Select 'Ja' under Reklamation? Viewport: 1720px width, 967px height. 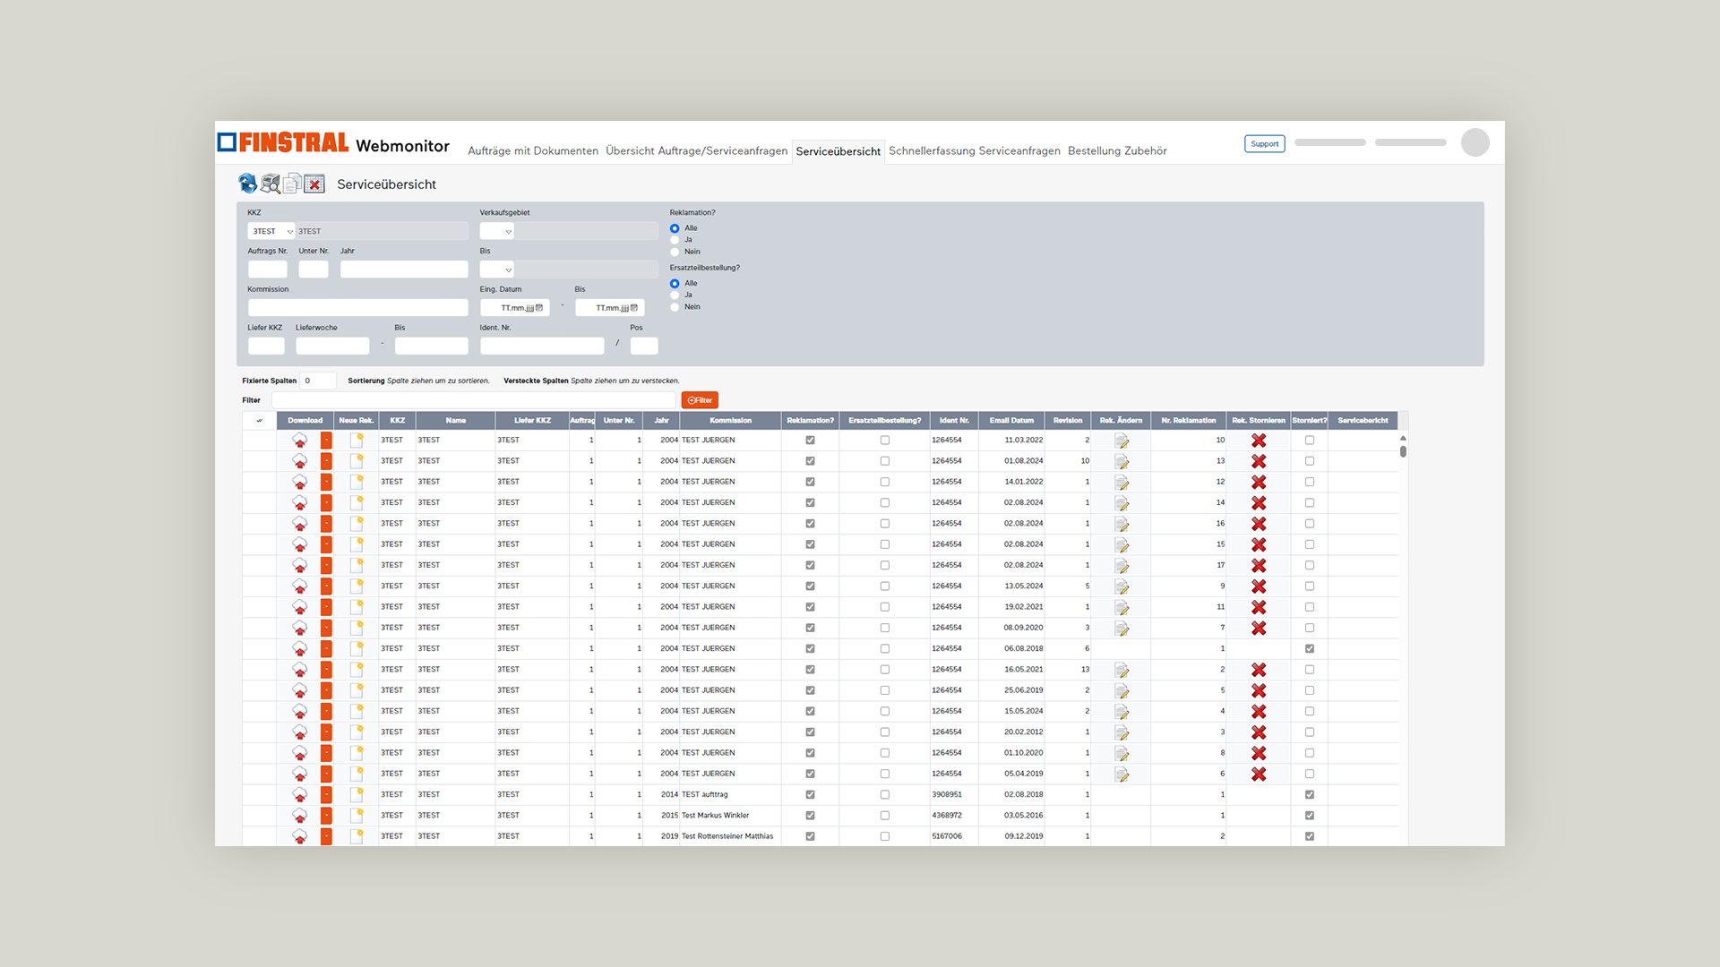click(x=675, y=240)
